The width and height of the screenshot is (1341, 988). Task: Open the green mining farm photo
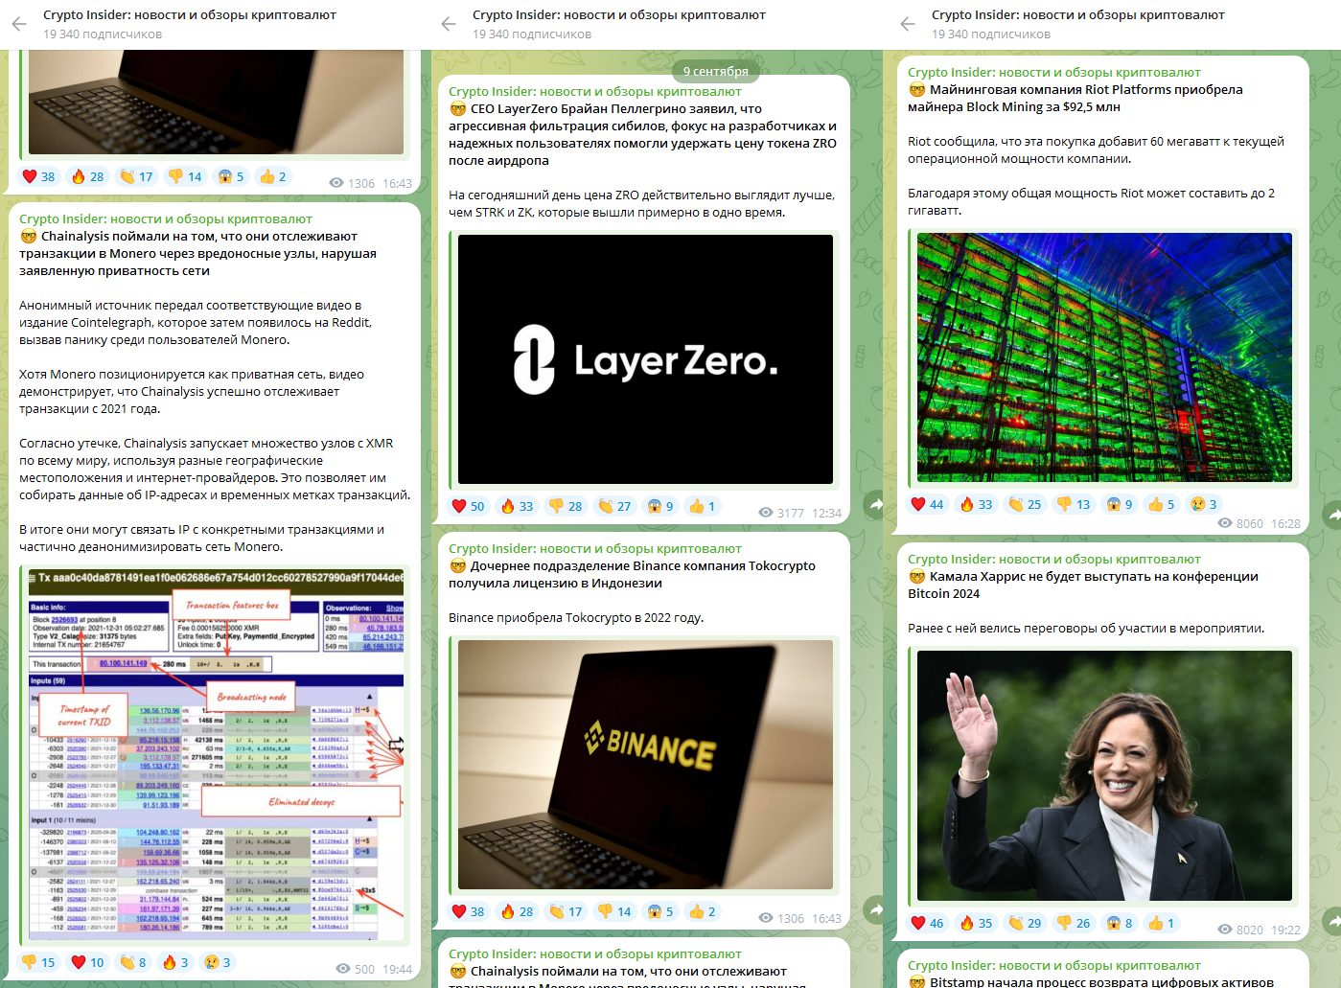(1104, 357)
